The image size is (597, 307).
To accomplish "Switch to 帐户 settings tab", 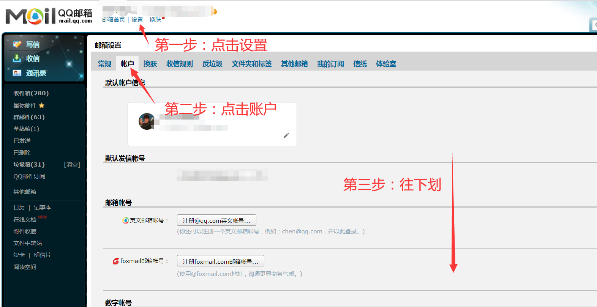I will coord(127,64).
